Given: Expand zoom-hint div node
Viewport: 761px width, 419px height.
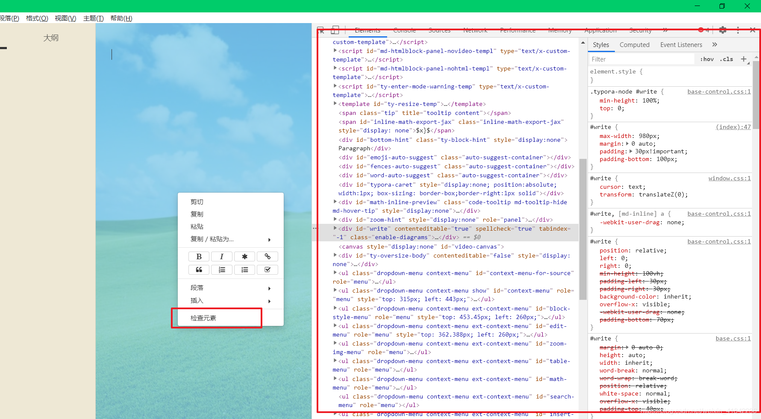Looking at the screenshot, I should pos(335,219).
